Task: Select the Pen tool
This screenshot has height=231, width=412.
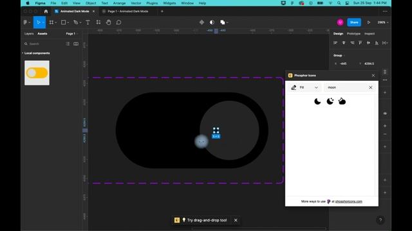Action: pos(76,22)
